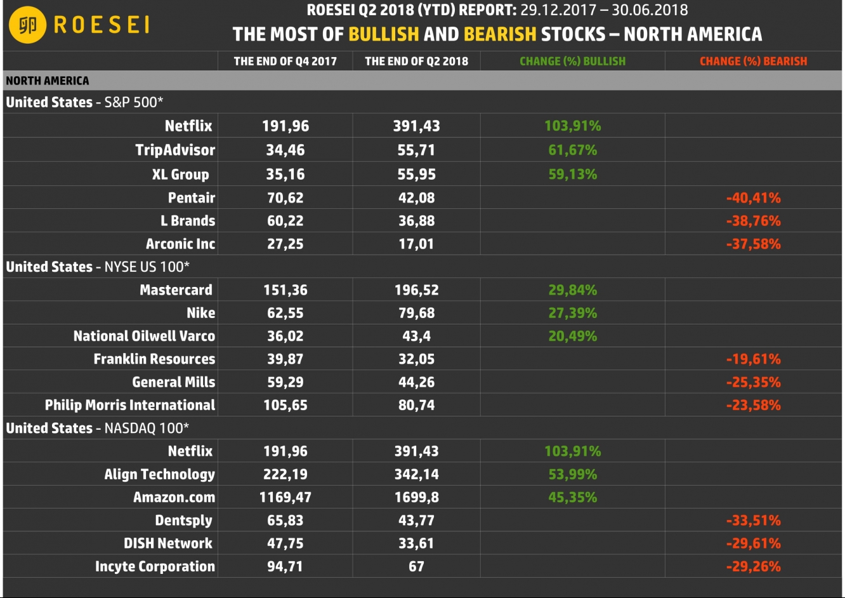Click the Pentair row name
Screen dimensions: 845x598
(x=192, y=197)
